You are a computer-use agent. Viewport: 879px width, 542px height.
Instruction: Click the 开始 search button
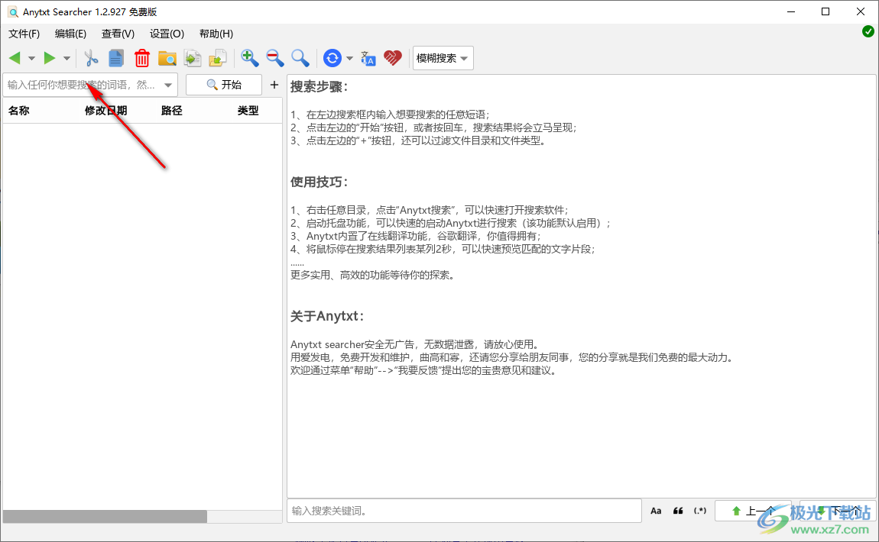coord(223,85)
